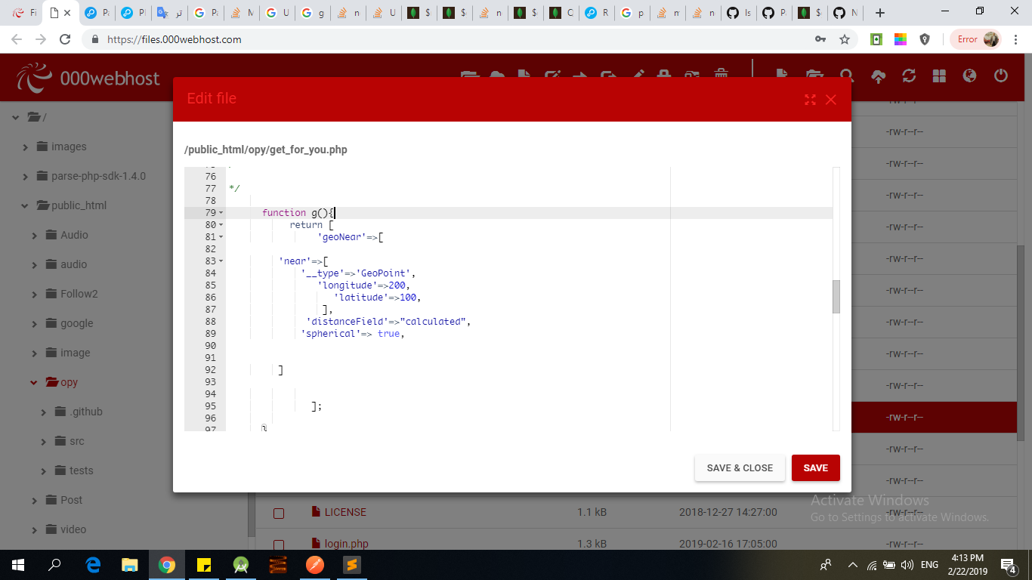Click Chrome's back arrow

click(x=17, y=39)
